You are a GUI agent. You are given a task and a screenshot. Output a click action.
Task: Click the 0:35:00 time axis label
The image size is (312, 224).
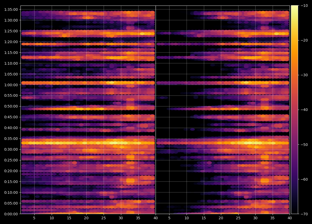pos(11,139)
